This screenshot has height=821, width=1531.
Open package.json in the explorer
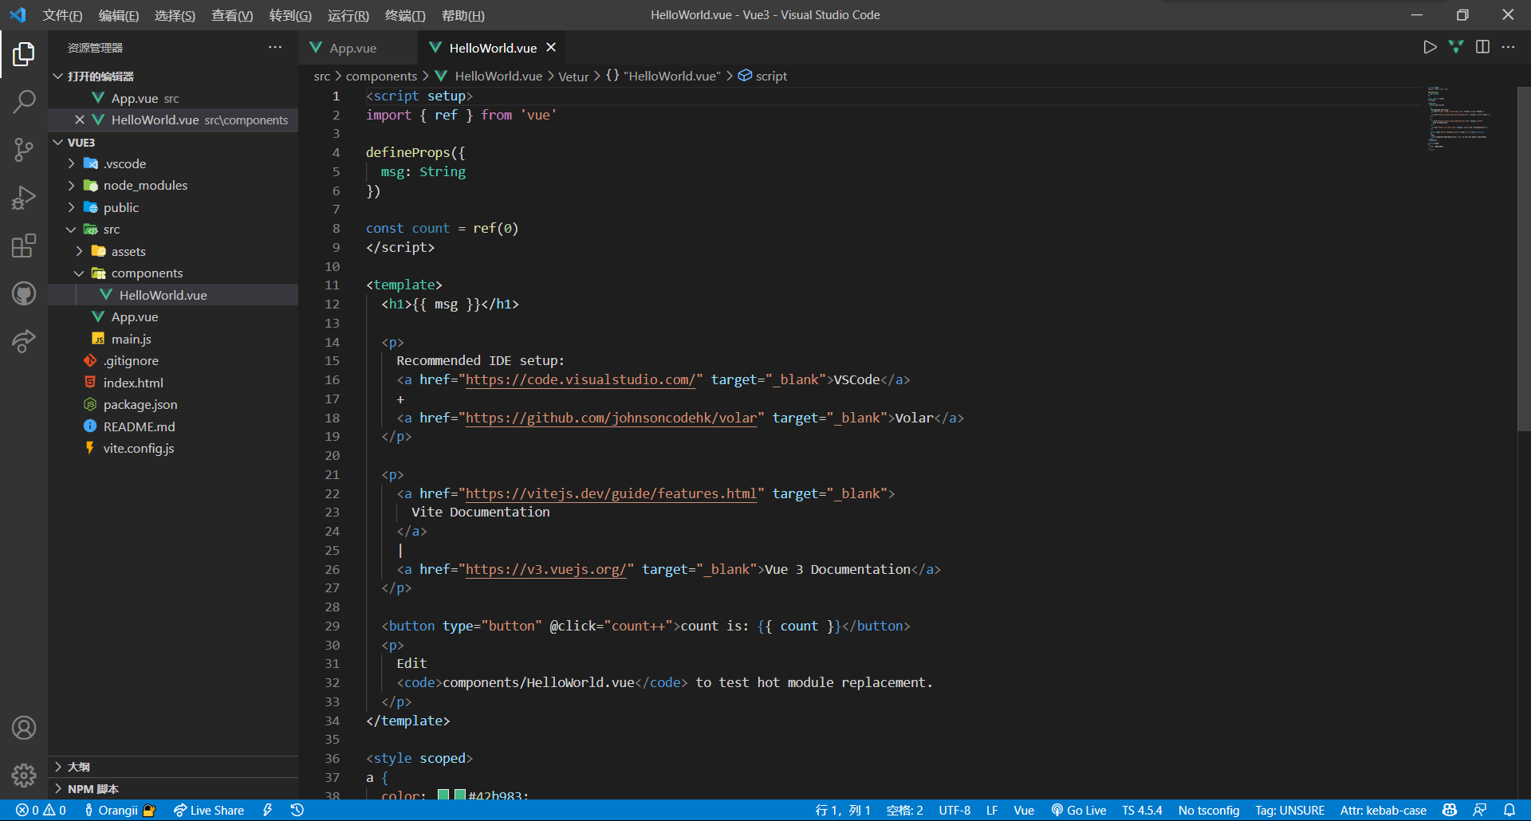point(140,404)
